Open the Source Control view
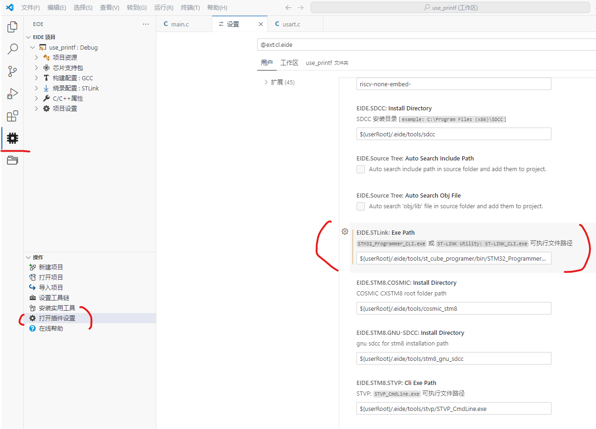The width and height of the screenshot is (596, 429). tap(13, 71)
